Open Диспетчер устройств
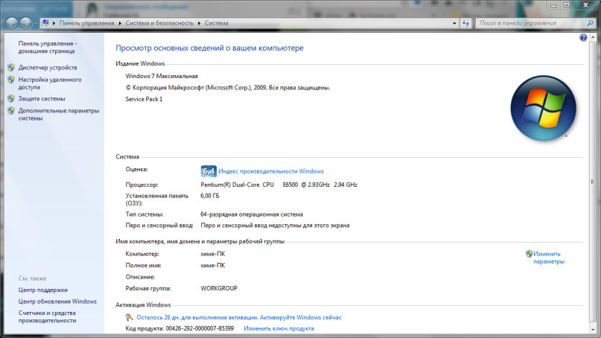This screenshot has width=601, height=338. (x=48, y=68)
